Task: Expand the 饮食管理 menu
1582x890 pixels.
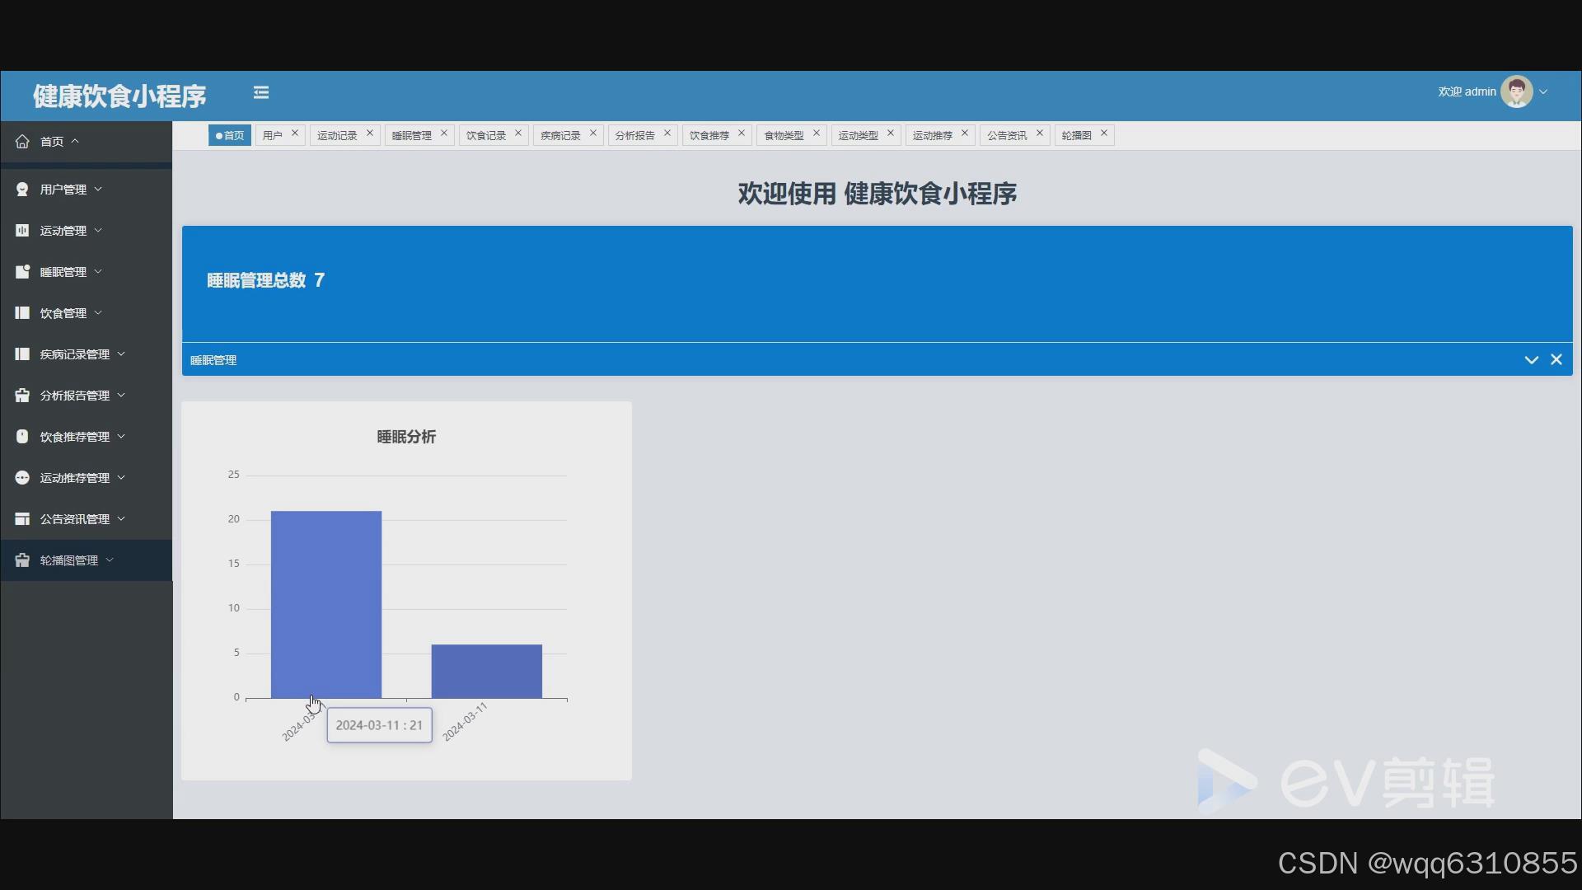Action: [86, 313]
